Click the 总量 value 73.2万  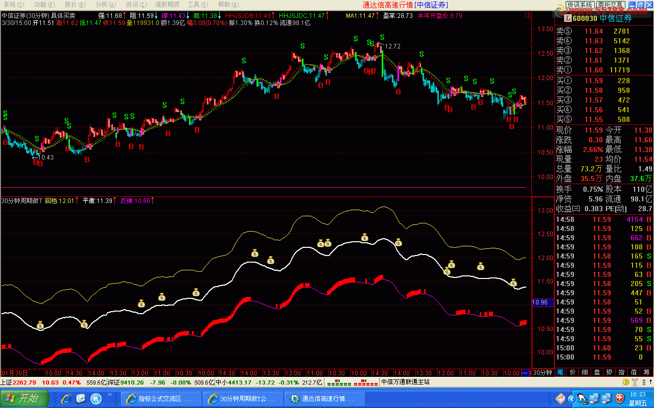[x=591, y=169]
